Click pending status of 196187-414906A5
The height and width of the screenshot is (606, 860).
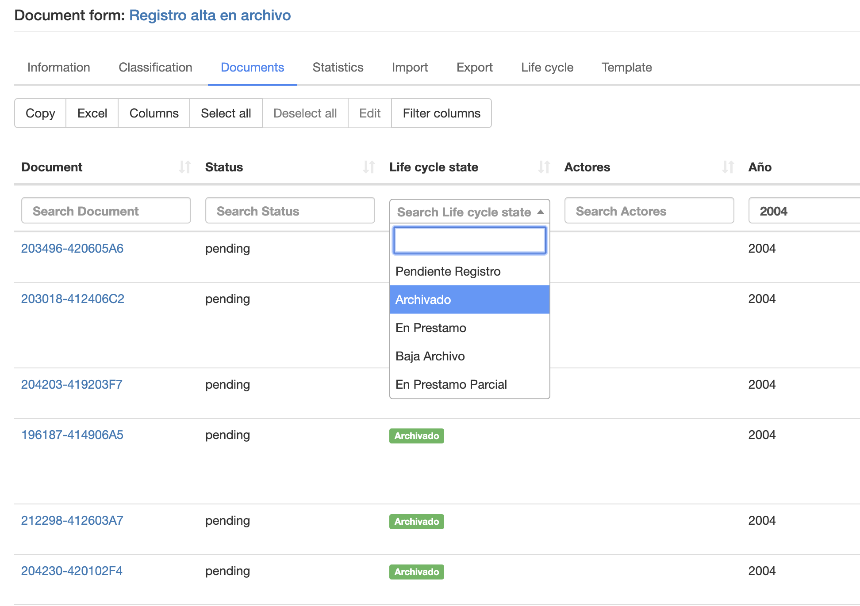click(227, 435)
